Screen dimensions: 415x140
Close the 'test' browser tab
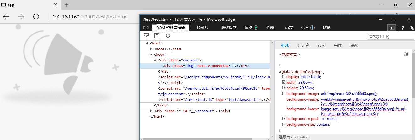[x=56, y=5]
